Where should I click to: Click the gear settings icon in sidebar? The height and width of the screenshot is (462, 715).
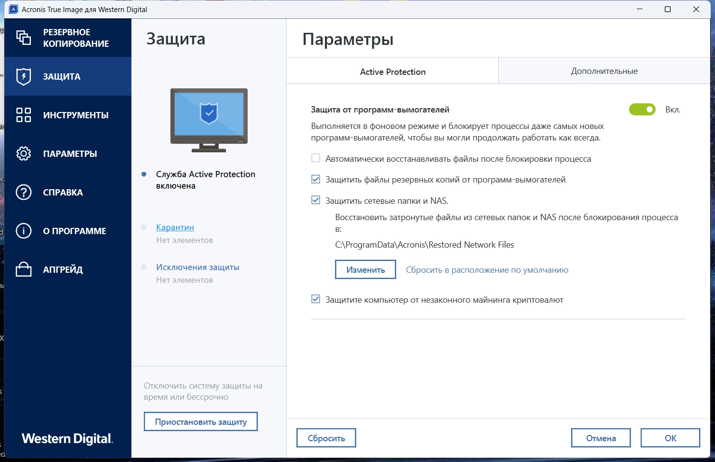24,154
